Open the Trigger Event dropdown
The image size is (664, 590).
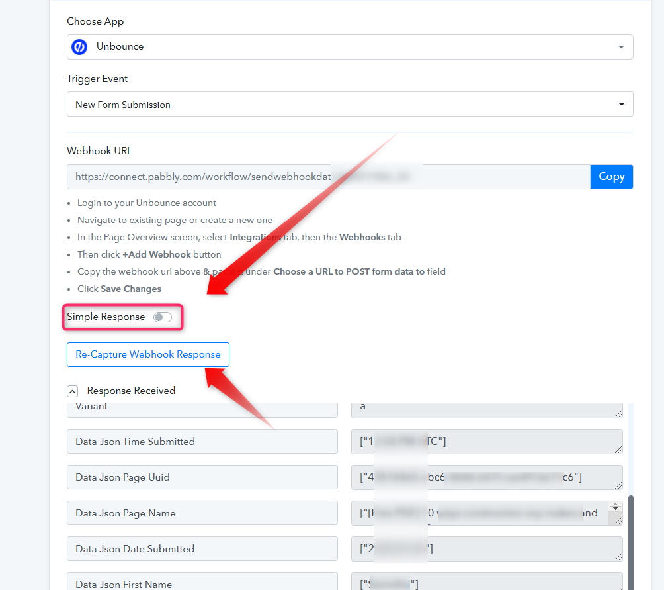[350, 104]
